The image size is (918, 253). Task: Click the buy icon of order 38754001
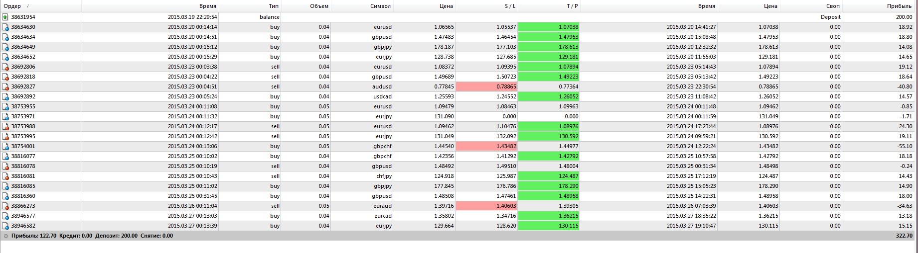click(x=5, y=146)
